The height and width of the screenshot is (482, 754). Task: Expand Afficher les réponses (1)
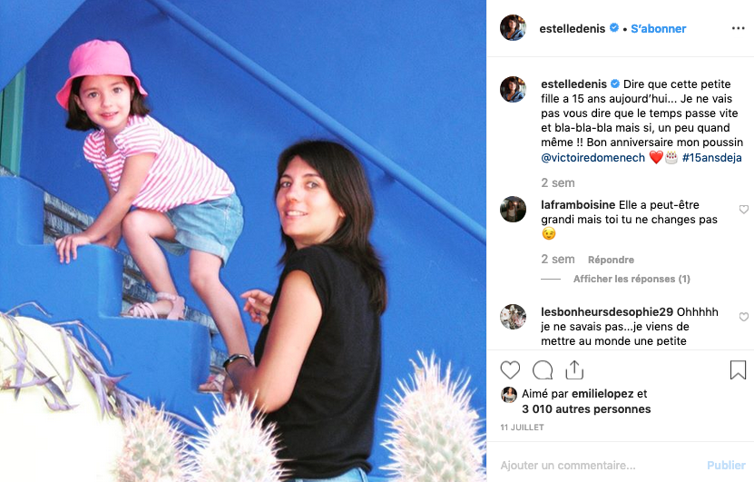point(632,279)
